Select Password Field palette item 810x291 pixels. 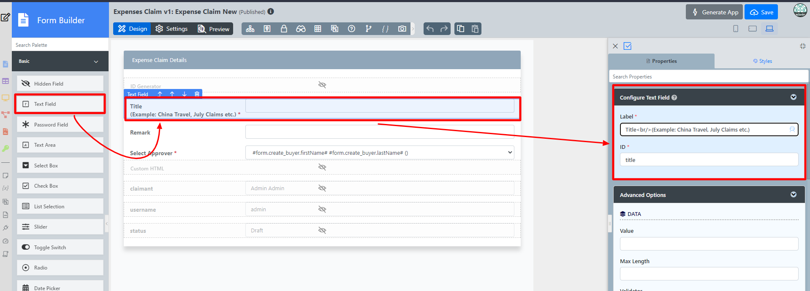(60, 124)
